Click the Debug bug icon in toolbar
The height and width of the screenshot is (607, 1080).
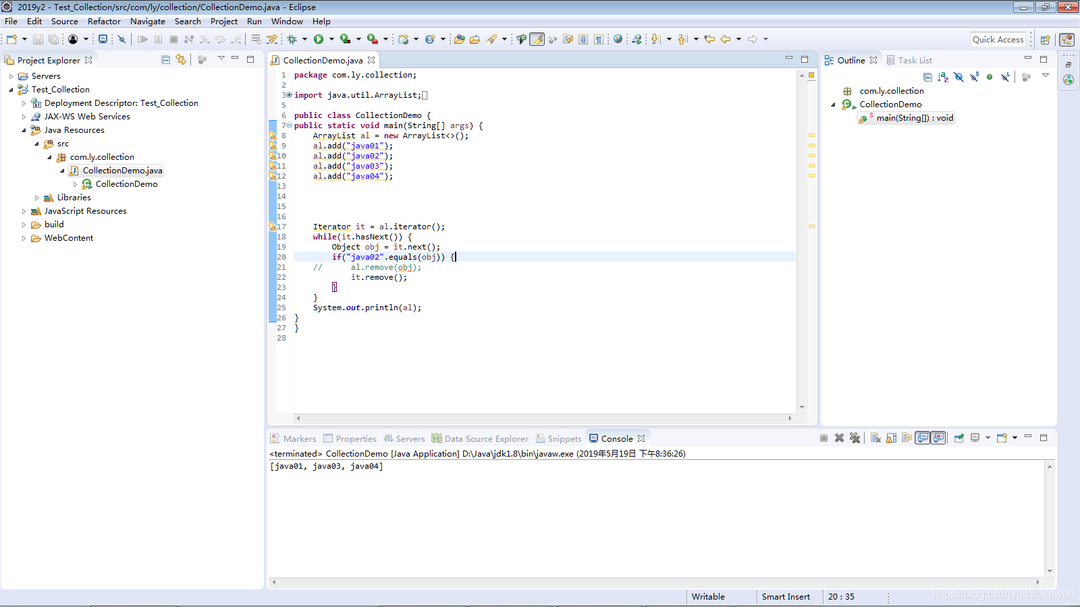pos(292,39)
